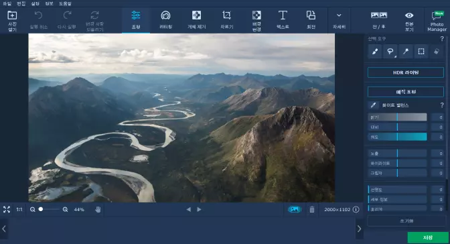Screen dimensions: 450x244
Task: Revert changes with 변경 사항 되돌리기
Action: [x=94, y=20]
